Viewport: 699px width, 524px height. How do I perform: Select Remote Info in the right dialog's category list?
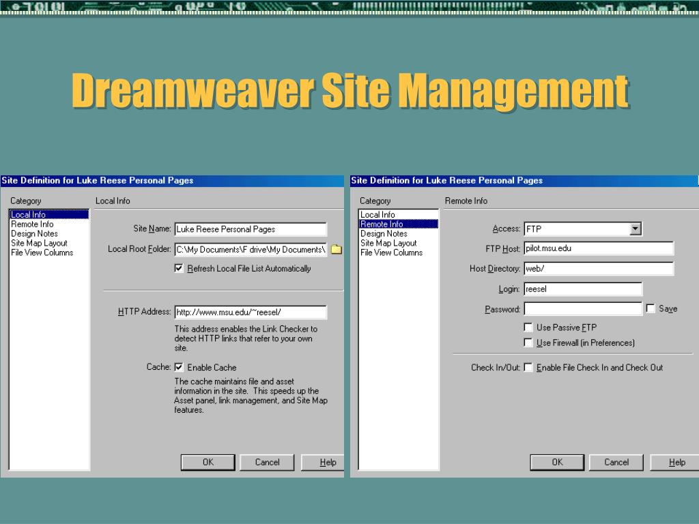(399, 224)
